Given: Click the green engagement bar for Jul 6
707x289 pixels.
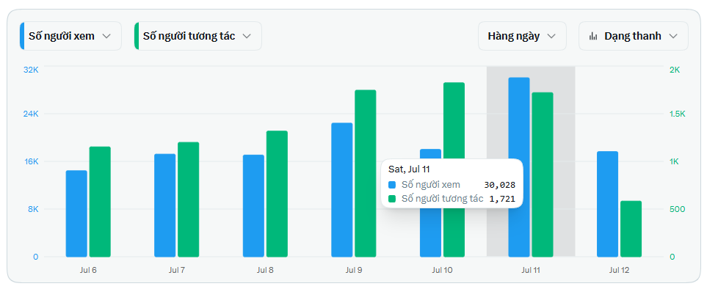Looking at the screenshot, I should tap(100, 202).
